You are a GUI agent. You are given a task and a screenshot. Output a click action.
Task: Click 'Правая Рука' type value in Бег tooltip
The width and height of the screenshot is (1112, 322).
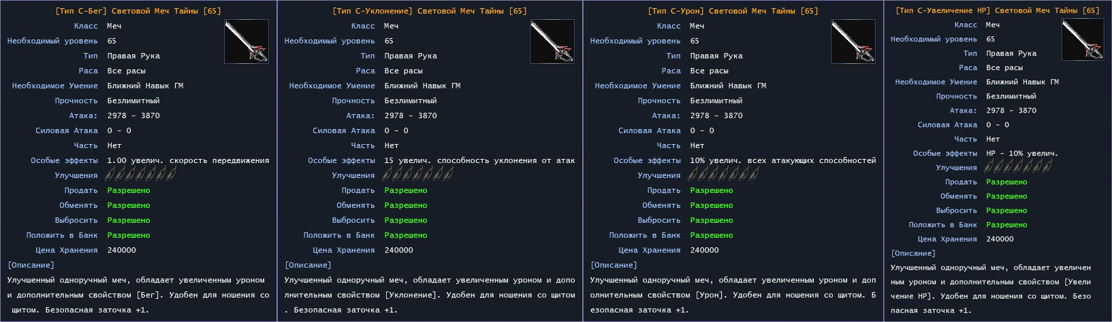coord(133,56)
